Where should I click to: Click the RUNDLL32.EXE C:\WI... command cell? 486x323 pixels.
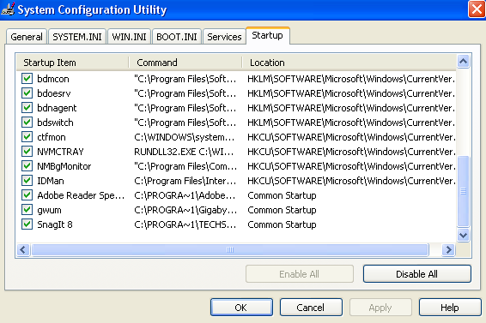click(x=184, y=152)
